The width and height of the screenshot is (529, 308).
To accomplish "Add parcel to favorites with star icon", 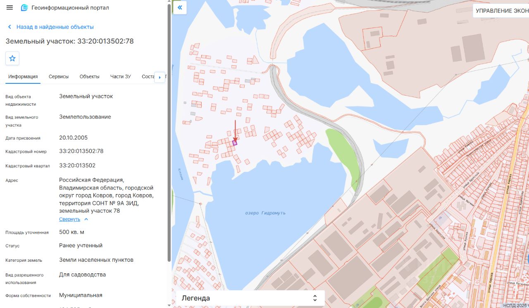I will [12, 58].
